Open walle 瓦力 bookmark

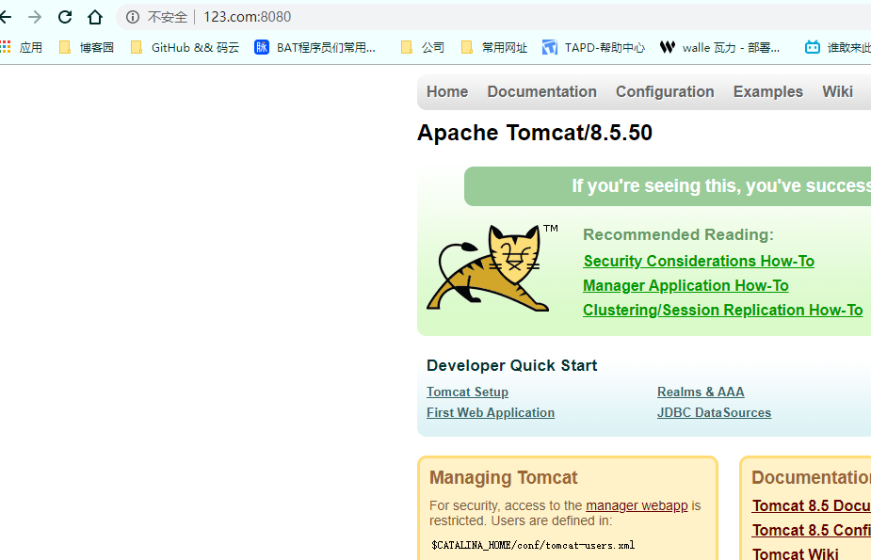tap(720, 48)
